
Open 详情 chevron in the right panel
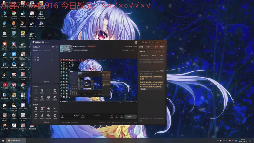(x=162, y=47)
